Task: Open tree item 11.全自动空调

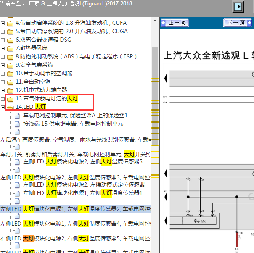Action: 33,82
